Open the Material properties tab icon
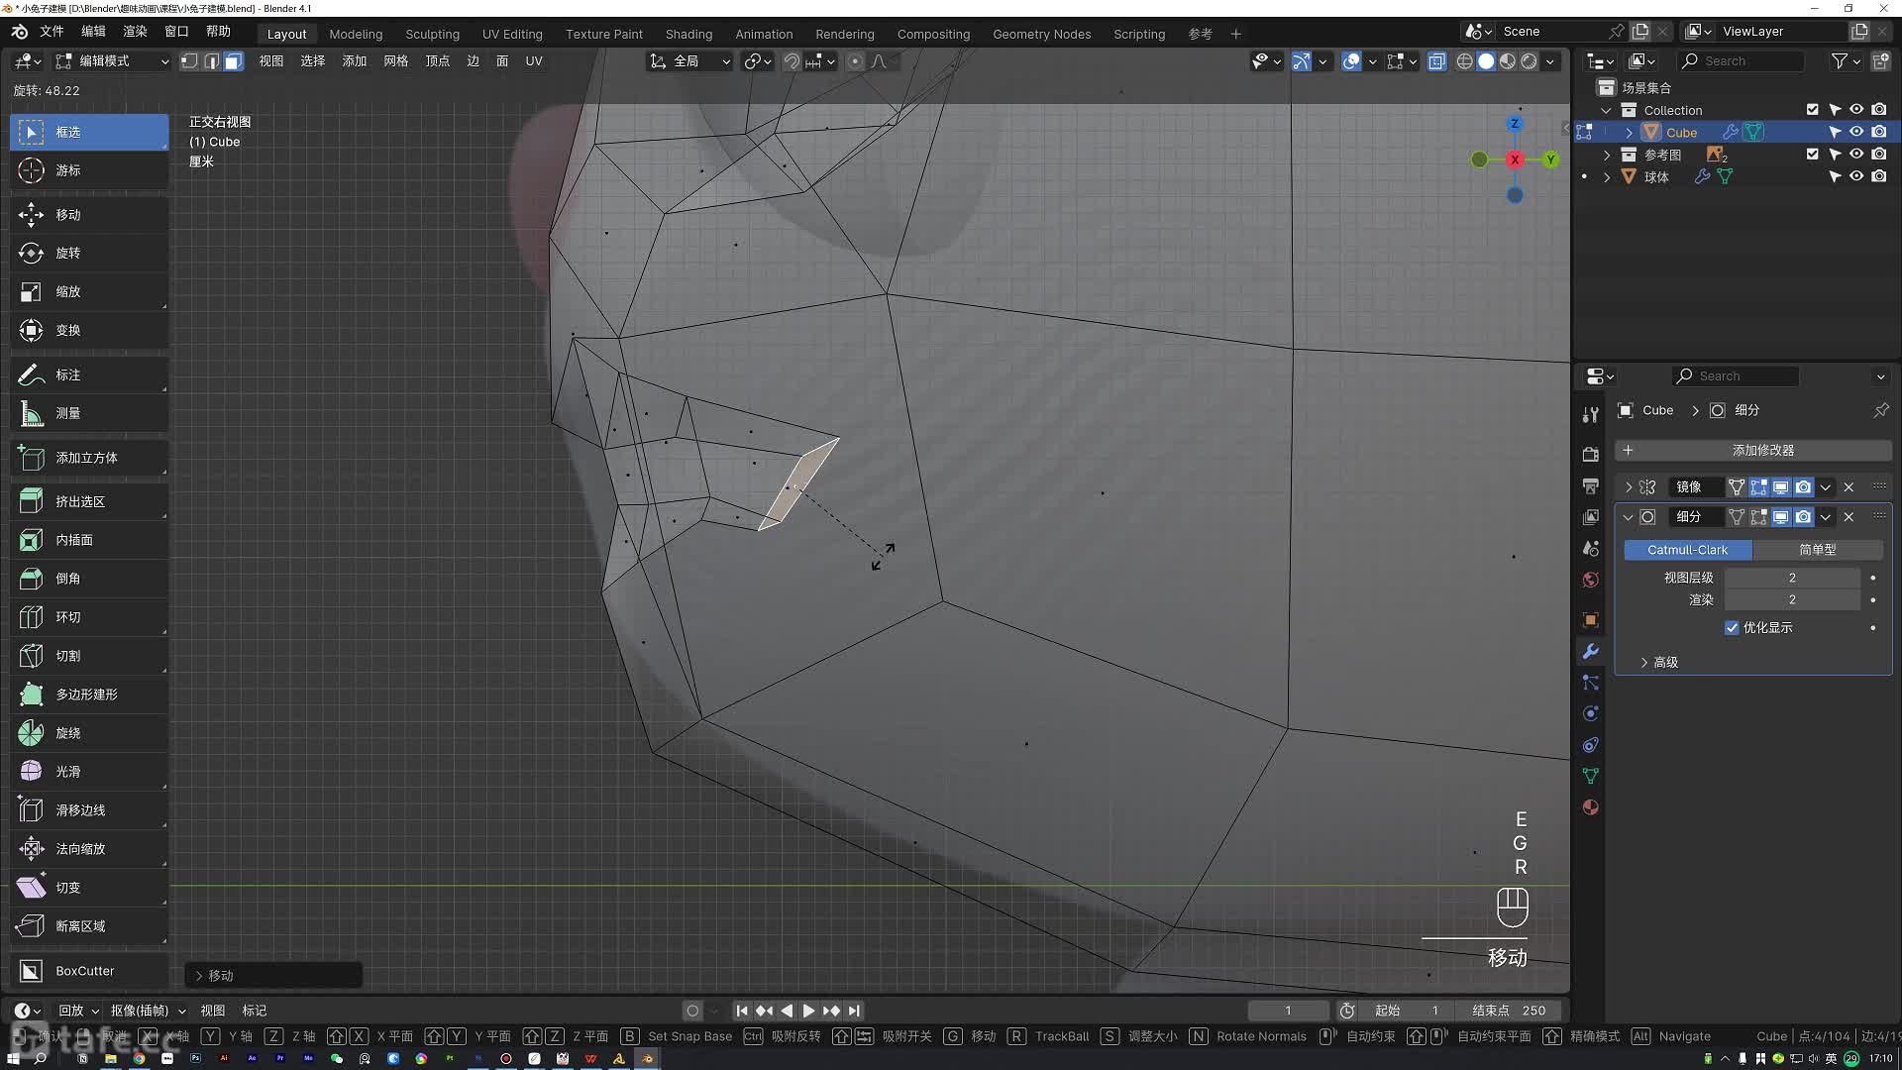1902x1070 pixels. tap(1590, 807)
